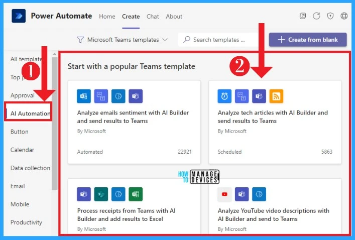Image resolution: width=355 pixels, height=240 pixels.
Task: Click Teams icon on Process receipts card
Action: (84, 194)
